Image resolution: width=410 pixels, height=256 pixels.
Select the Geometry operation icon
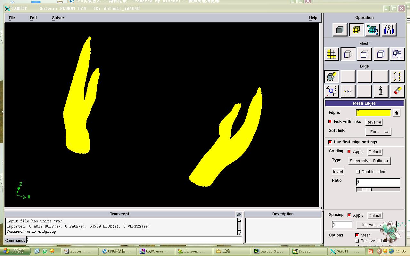(340, 30)
